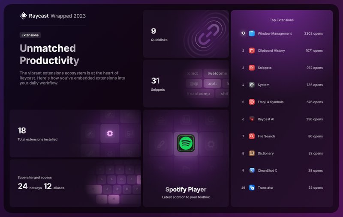This screenshot has height=217, width=343.
Task: Click the Raycast logo icon
Action: coord(23,16)
